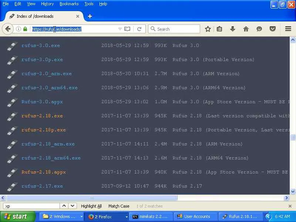Viewport: 296px width, 222px height.
Task: Open the Edit menu
Action: [x=18, y=4]
